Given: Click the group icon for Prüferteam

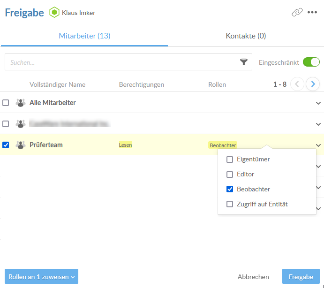Looking at the screenshot, I should tap(21, 145).
